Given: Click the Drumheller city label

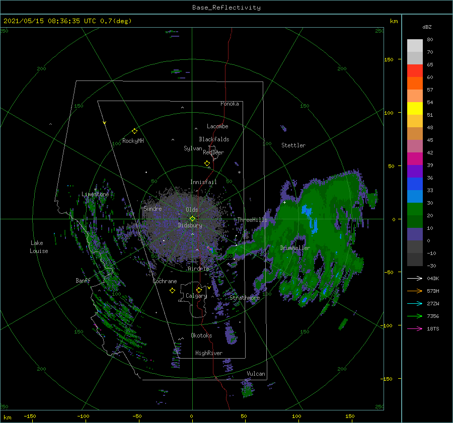Looking at the screenshot, I should coord(295,248).
